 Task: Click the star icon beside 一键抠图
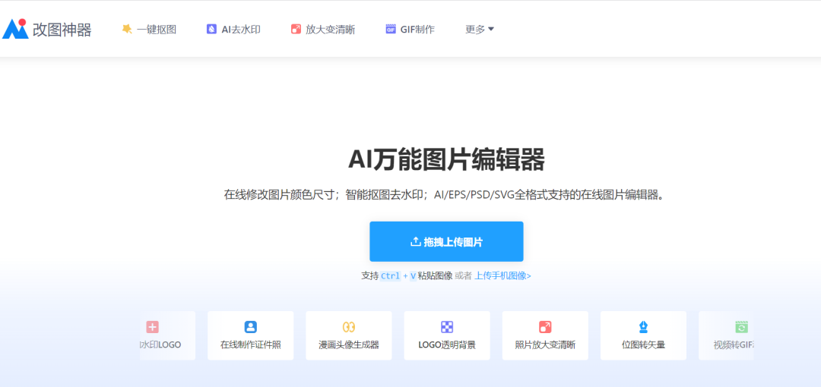point(127,30)
